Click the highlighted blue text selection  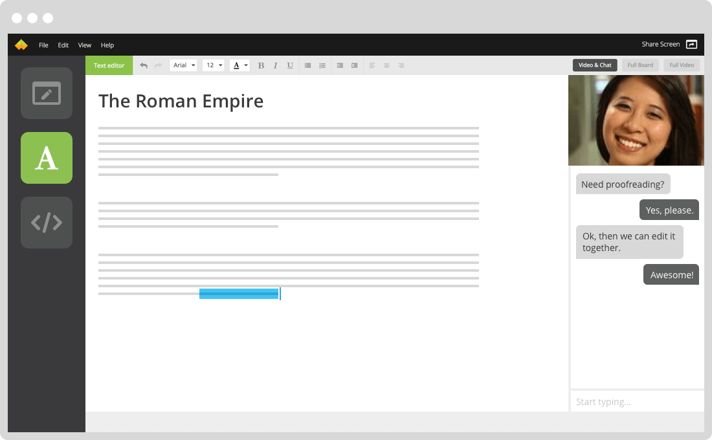point(239,294)
